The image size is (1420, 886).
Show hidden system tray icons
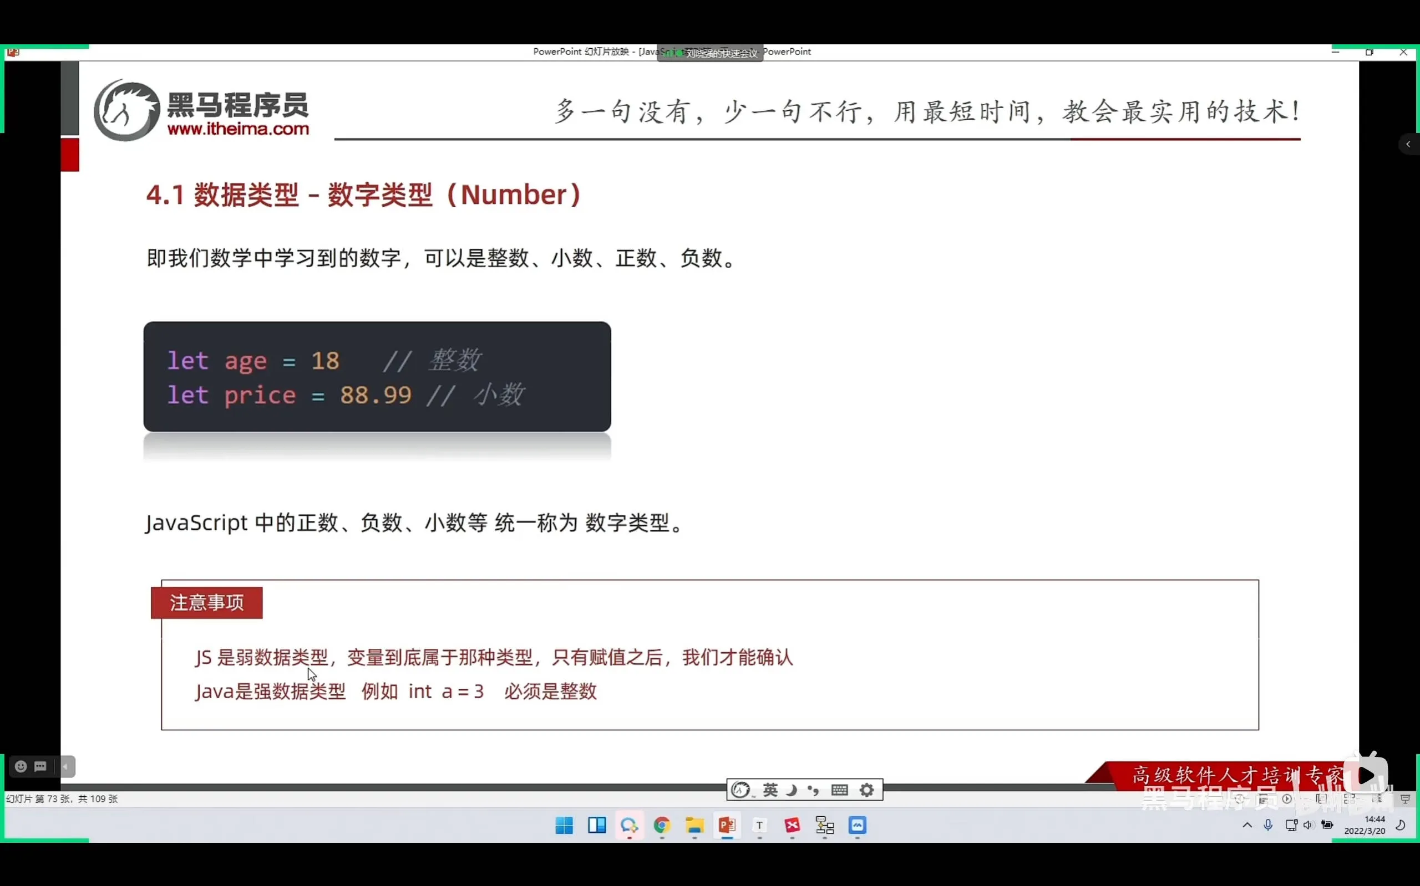pos(1247,825)
